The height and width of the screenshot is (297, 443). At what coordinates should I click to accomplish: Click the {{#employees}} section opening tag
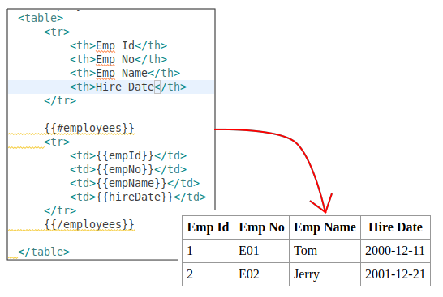point(89,128)
